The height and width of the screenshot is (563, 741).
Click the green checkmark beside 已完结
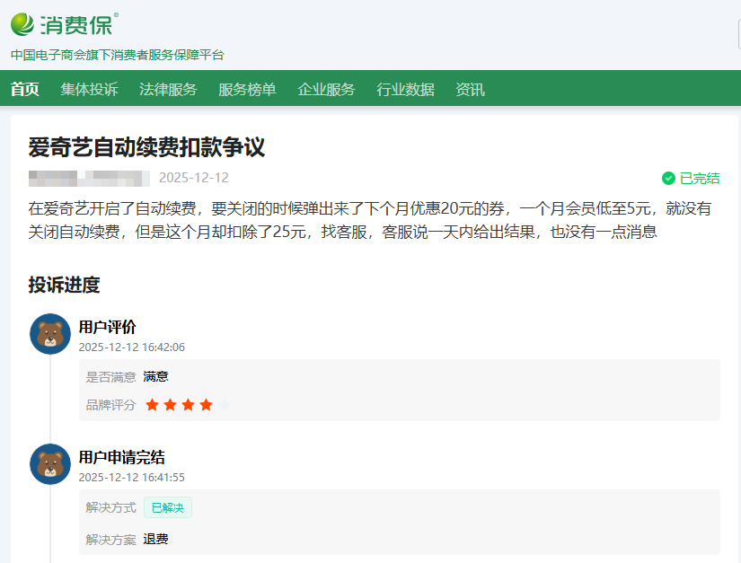(x=668, y=178)
